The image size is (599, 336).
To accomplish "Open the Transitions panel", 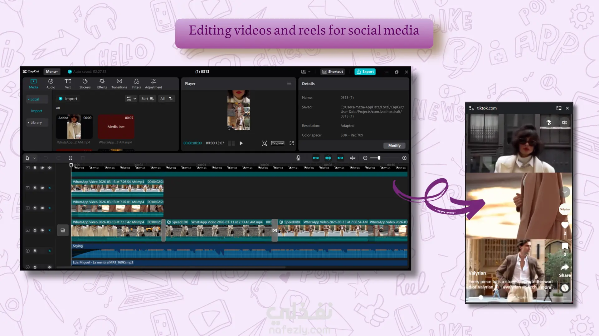I will click(119, 83).
